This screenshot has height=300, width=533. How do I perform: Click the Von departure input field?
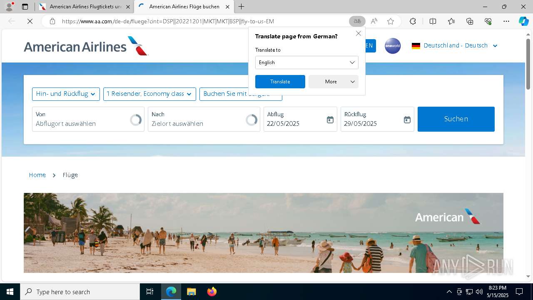tap(88, 119)
